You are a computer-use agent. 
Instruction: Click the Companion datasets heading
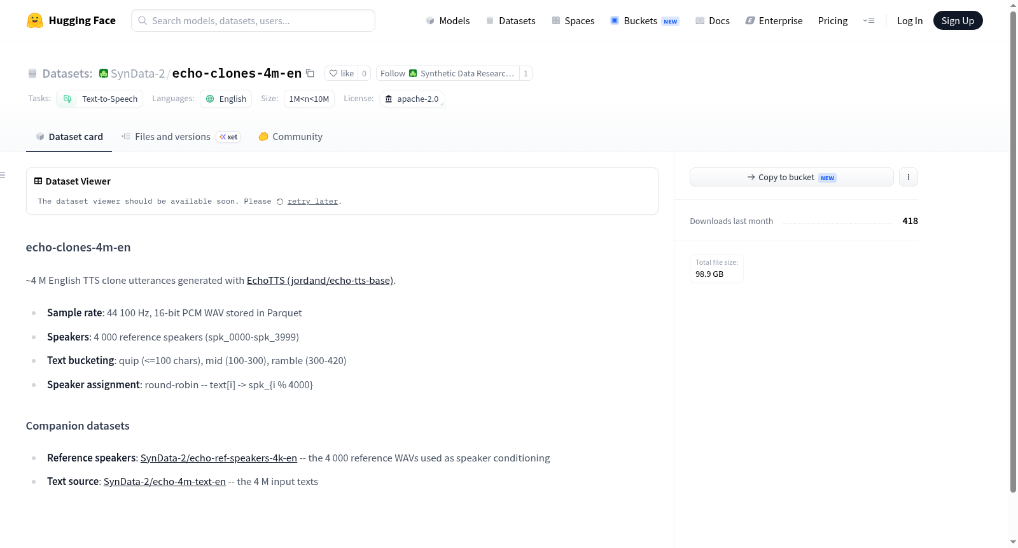click(78, 426)
